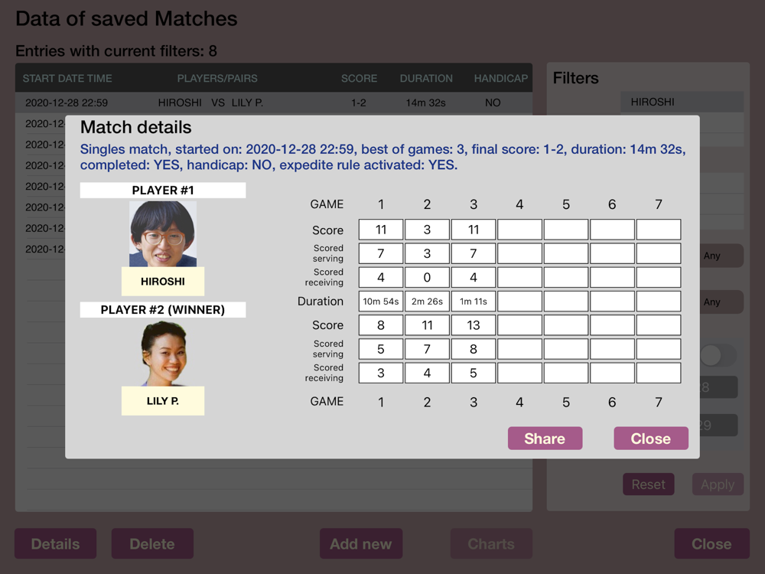Reset the filters
The image size is (765, 574).
(649, 484)
